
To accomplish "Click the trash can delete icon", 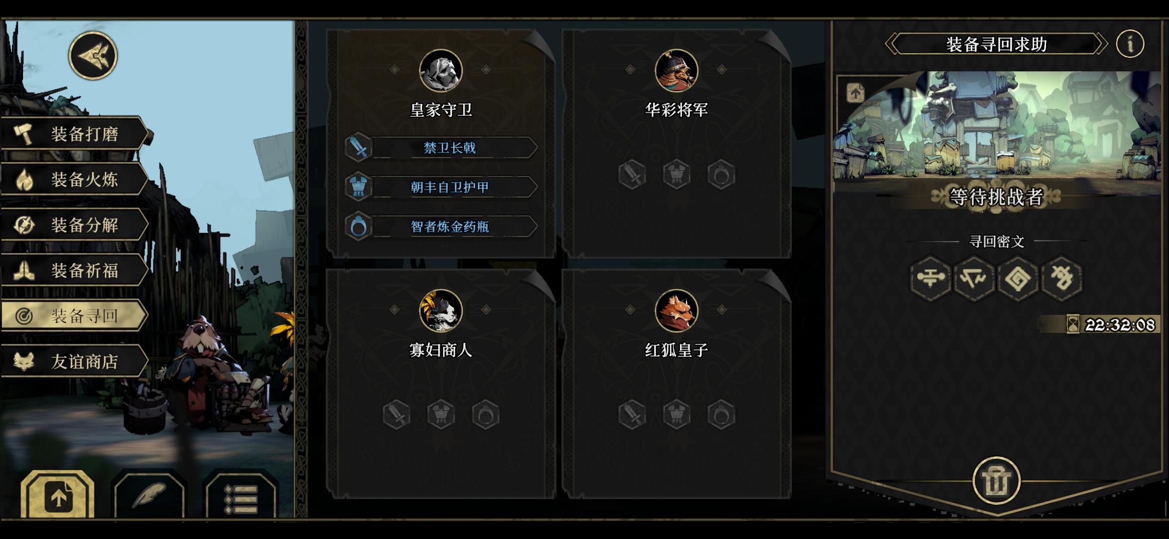I will coord(996,481).
